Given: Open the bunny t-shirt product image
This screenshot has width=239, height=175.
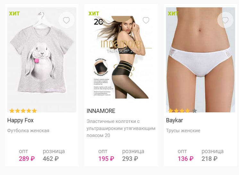Looking at the screenshot, I should click(42, 60).
